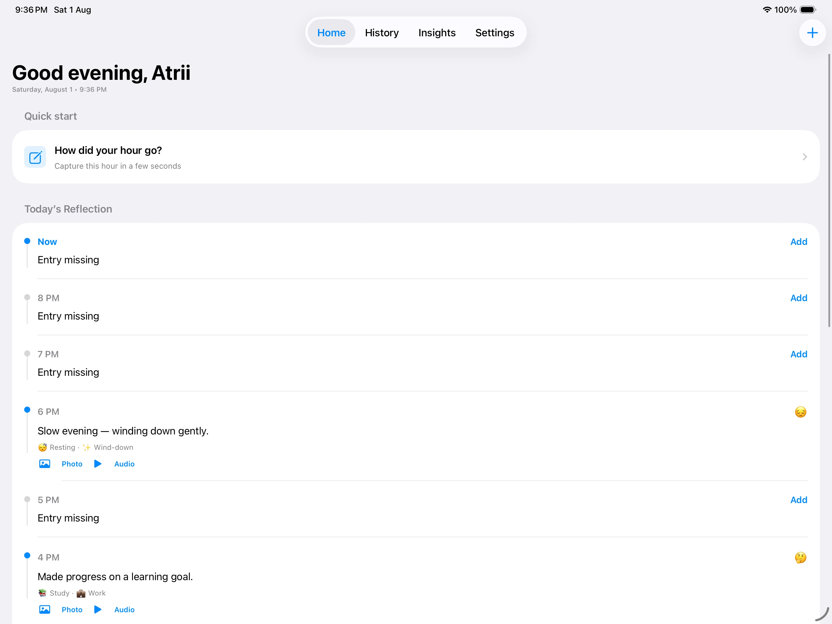Tap the thinking mood emoji for 4 PM
Viewport: 832px width, 624px height.
coord(800,557)
